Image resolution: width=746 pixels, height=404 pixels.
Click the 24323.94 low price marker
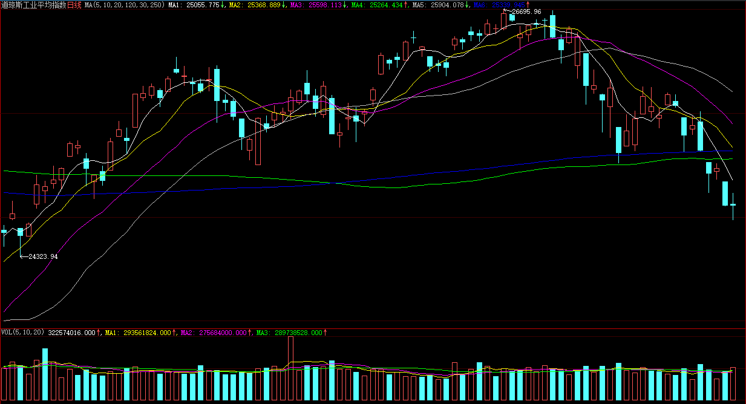[43, 256]
